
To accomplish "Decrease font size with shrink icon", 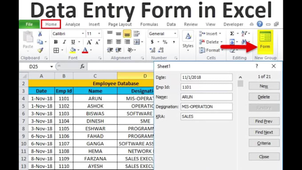I will pos(98,42).
